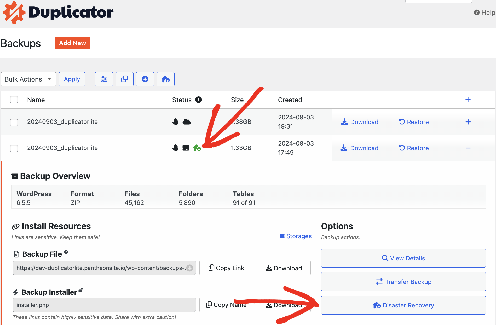Click the Add New backup button
This screenshot has height=325, width=496.
coord(72,43)
